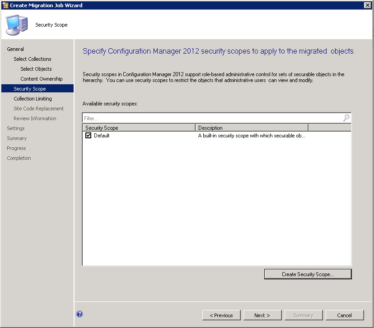This screenshot has height=328, width=374.
Task: Go to the Select Objects step
Action: pos(36,69)
